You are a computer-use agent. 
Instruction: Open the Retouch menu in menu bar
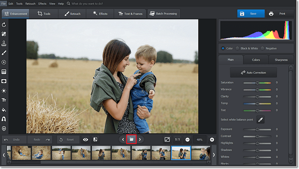pyautogui.click(x=31, y=4)
